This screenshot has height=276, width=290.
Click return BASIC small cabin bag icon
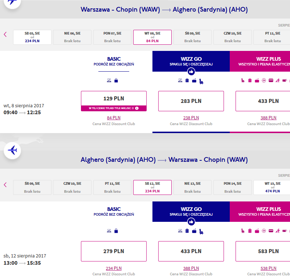click(x=116, y=231)
